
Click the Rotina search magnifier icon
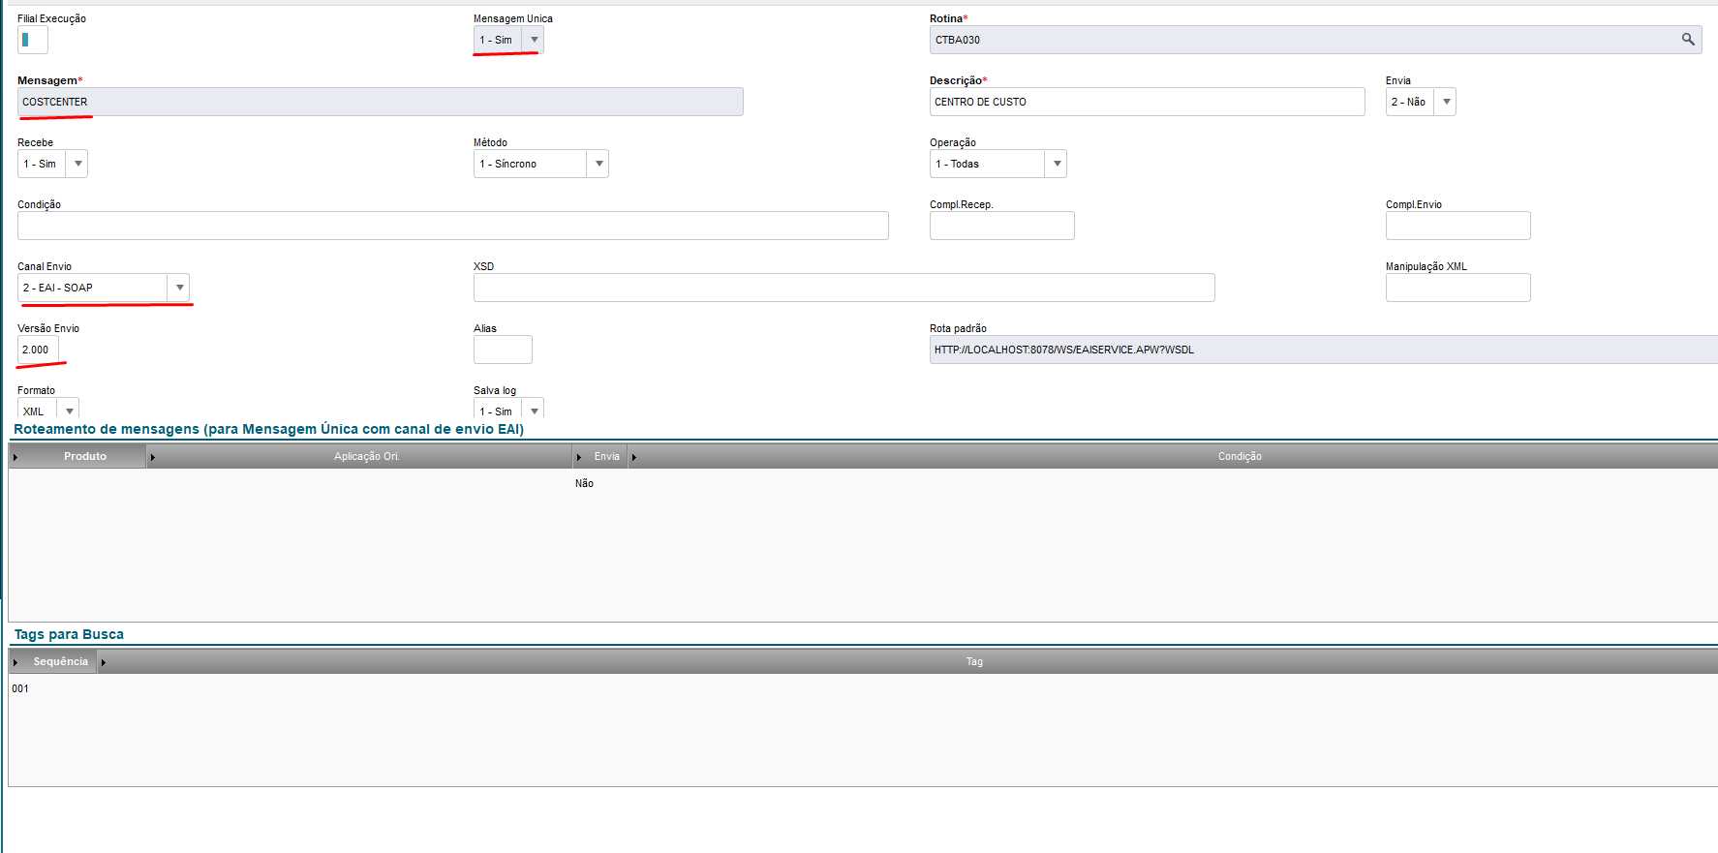point(1688,40)
